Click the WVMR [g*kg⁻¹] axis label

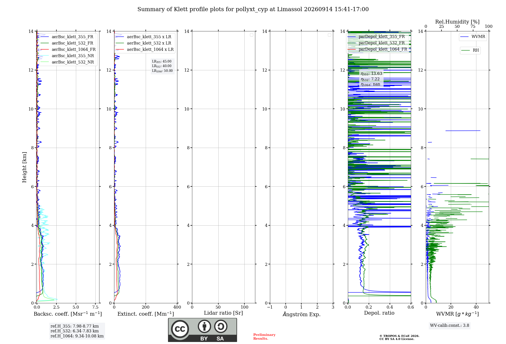click(x=457, y=314)
